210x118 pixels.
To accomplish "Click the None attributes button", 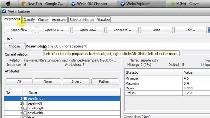I will tap(48, 82).
